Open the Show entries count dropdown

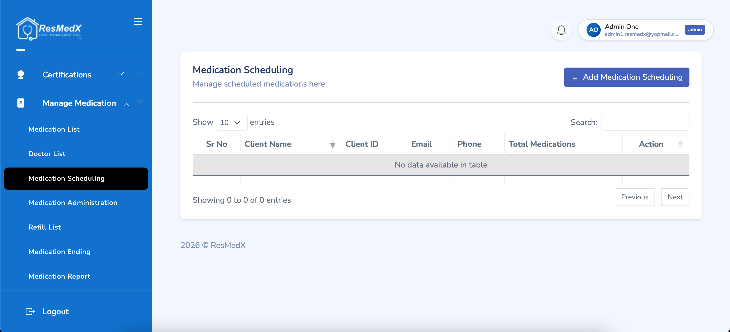pyautogui.click(x=231, y=122)
